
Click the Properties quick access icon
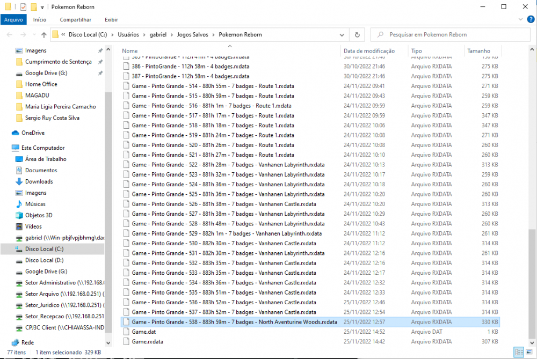[23, 7]
